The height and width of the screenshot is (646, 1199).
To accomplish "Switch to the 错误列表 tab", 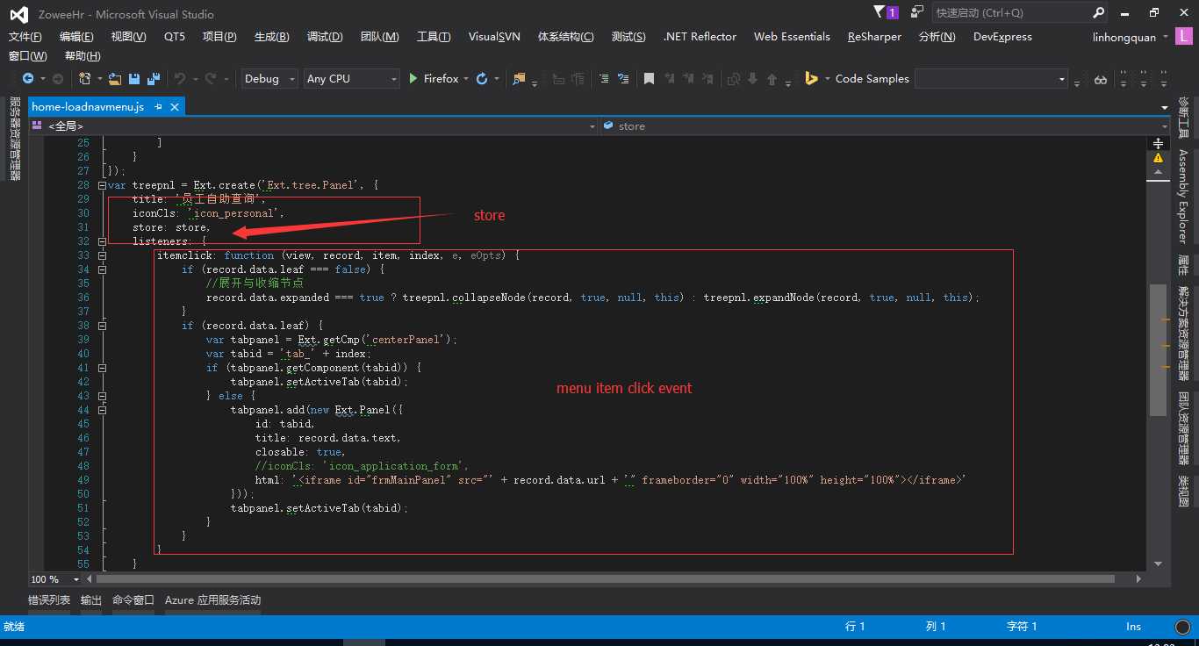I will pyautogui.click(x=49, y=600).
